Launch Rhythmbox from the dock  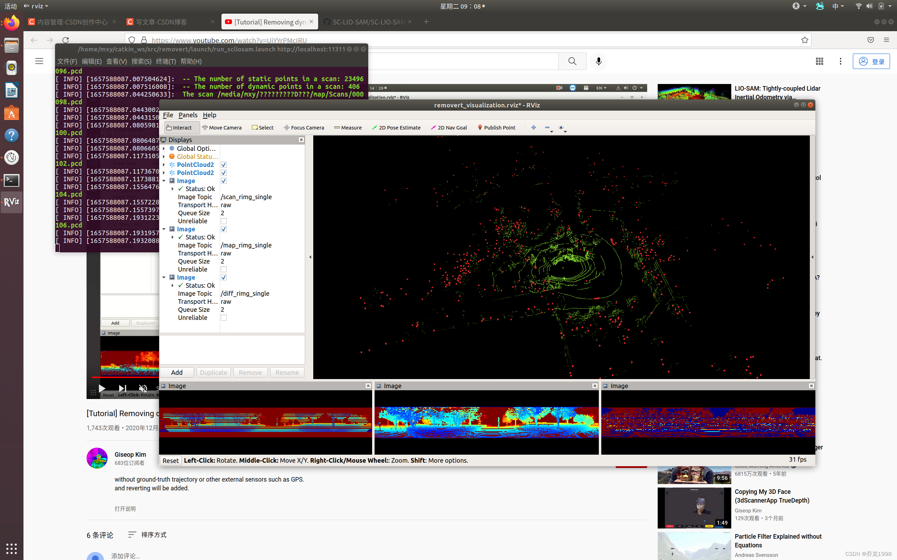click(12, 68)
